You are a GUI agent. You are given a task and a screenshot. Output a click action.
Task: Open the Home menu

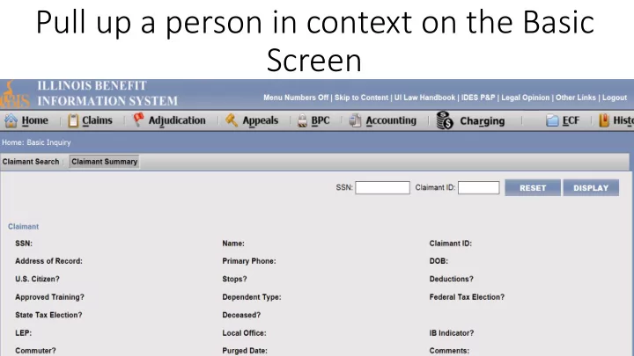click(x=34, y=120)
